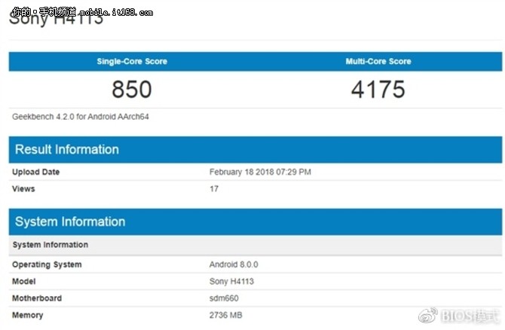Image resolution: width=505 pixels, height=330 pixels.
Task: Select the Geekbench 4.2.0 for Android AArch64 text
Action: (81, 117)
